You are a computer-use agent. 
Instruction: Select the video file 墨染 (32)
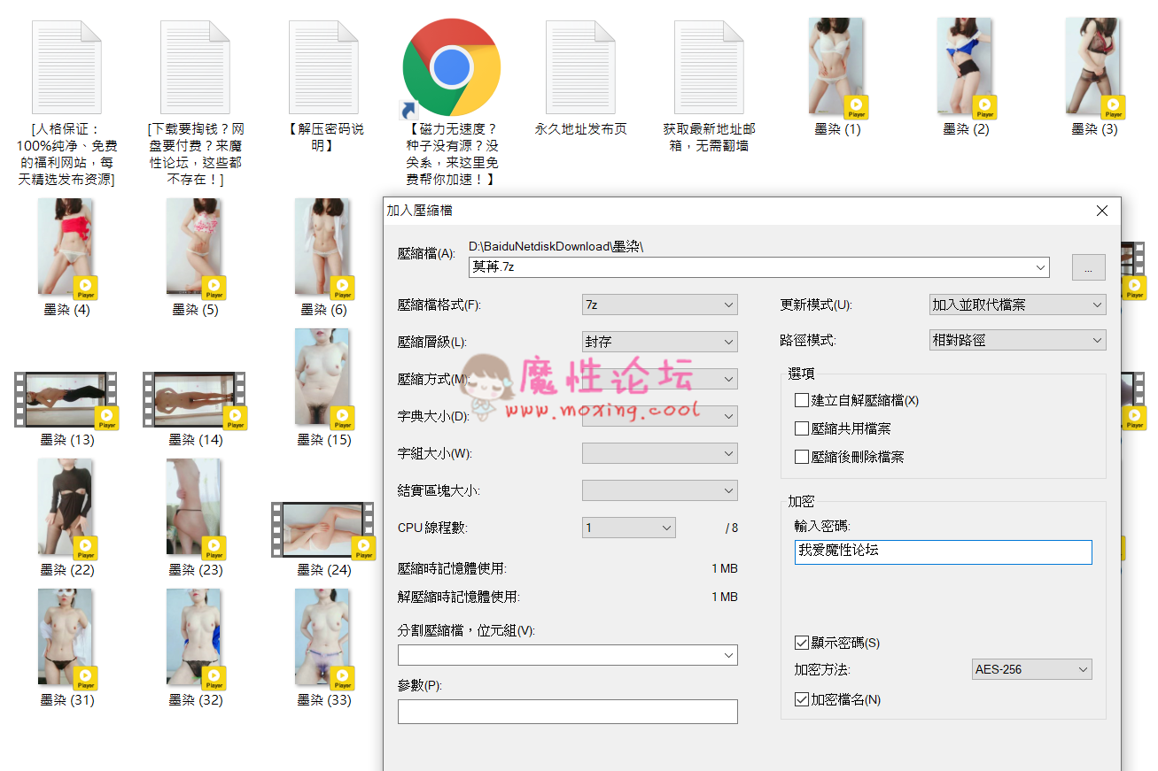pos(196,639)
